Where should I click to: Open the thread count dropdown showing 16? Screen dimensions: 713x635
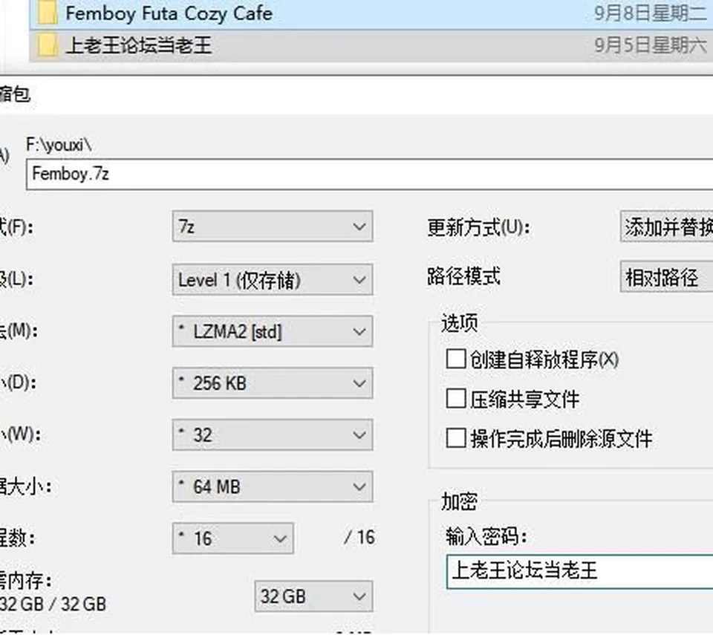[x=232, y=538]
